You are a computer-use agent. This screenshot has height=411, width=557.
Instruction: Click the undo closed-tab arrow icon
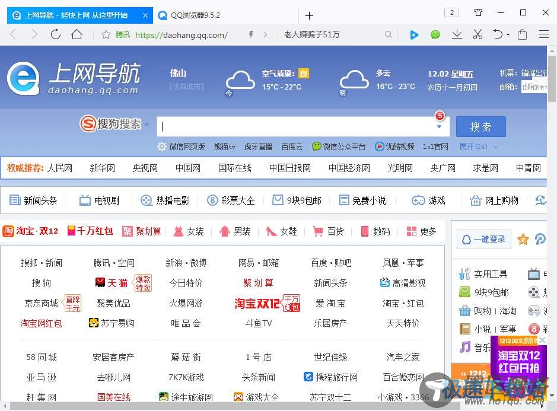[x=498, y=34]
